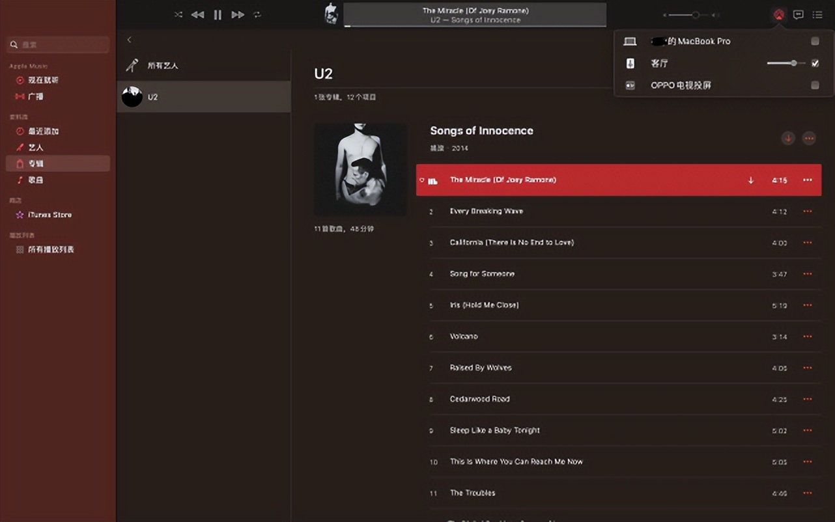Open album more options next to download
The image size is (835, 522).
coord(809,138)
